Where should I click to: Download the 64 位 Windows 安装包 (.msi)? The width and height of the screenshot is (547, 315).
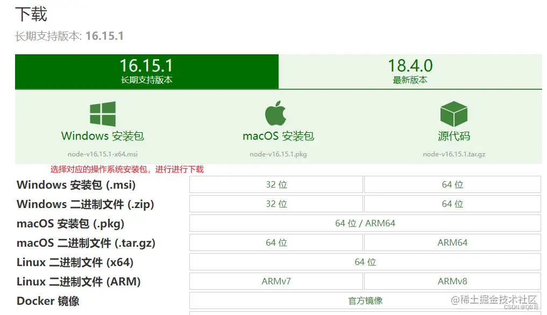[452, 184]
